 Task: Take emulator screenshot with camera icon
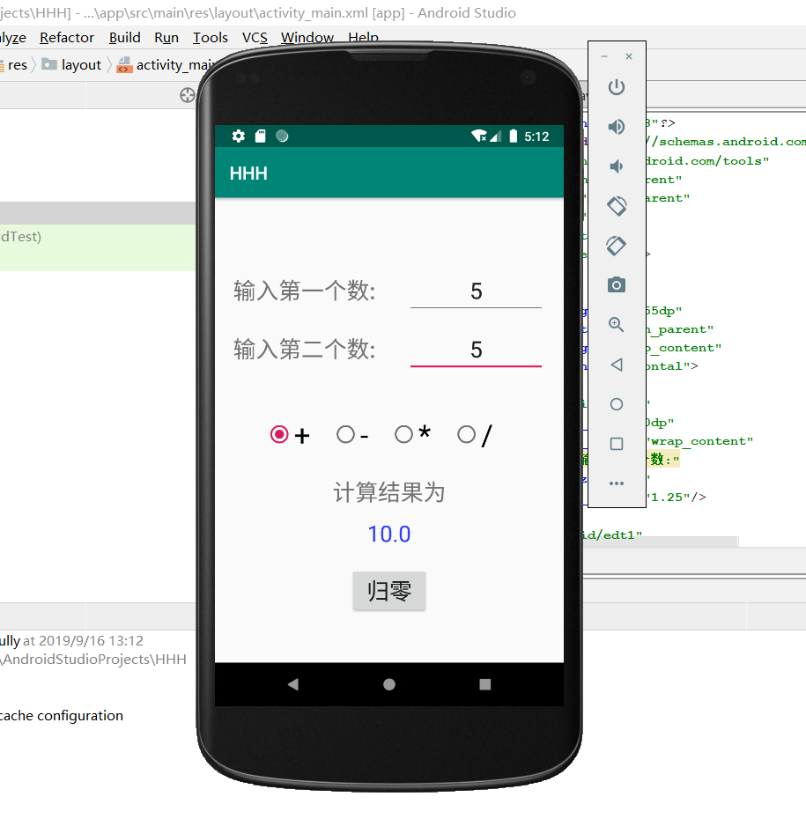tap(617, 285)
